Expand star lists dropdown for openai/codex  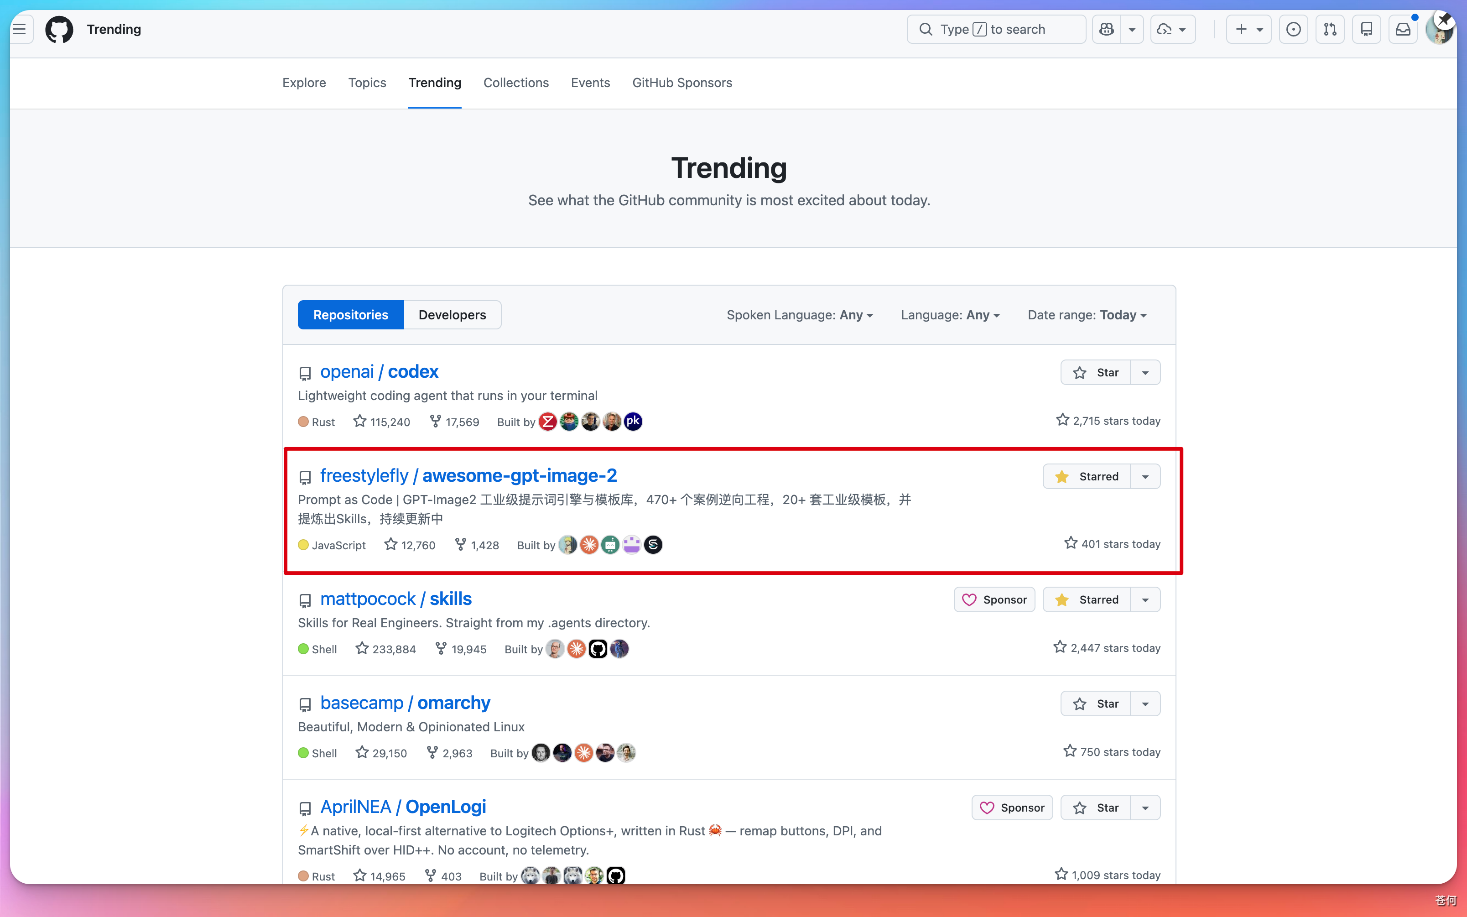tap(1145, 372)
